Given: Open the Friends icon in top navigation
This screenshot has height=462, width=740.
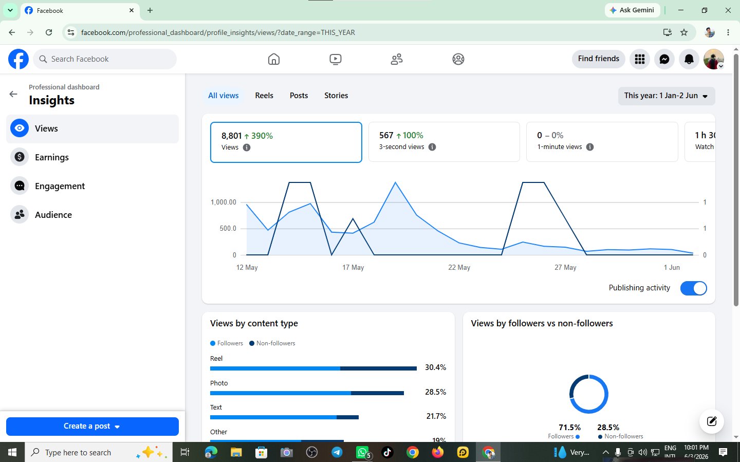Looking at the screenshot, I should click(397, 59).
